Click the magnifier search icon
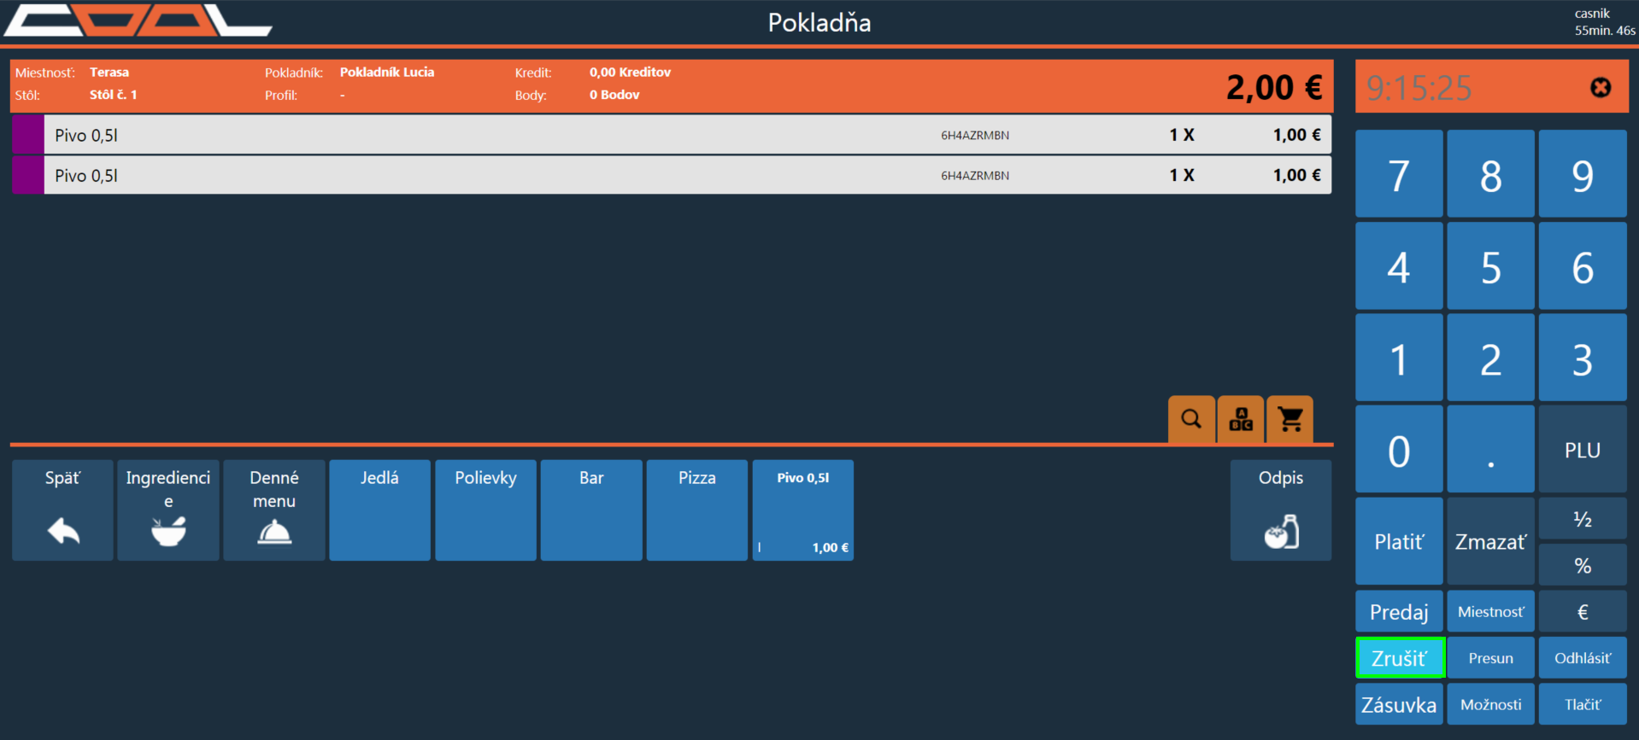 point(1191,419)
